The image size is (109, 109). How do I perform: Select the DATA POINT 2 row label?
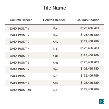click(20, 35)
